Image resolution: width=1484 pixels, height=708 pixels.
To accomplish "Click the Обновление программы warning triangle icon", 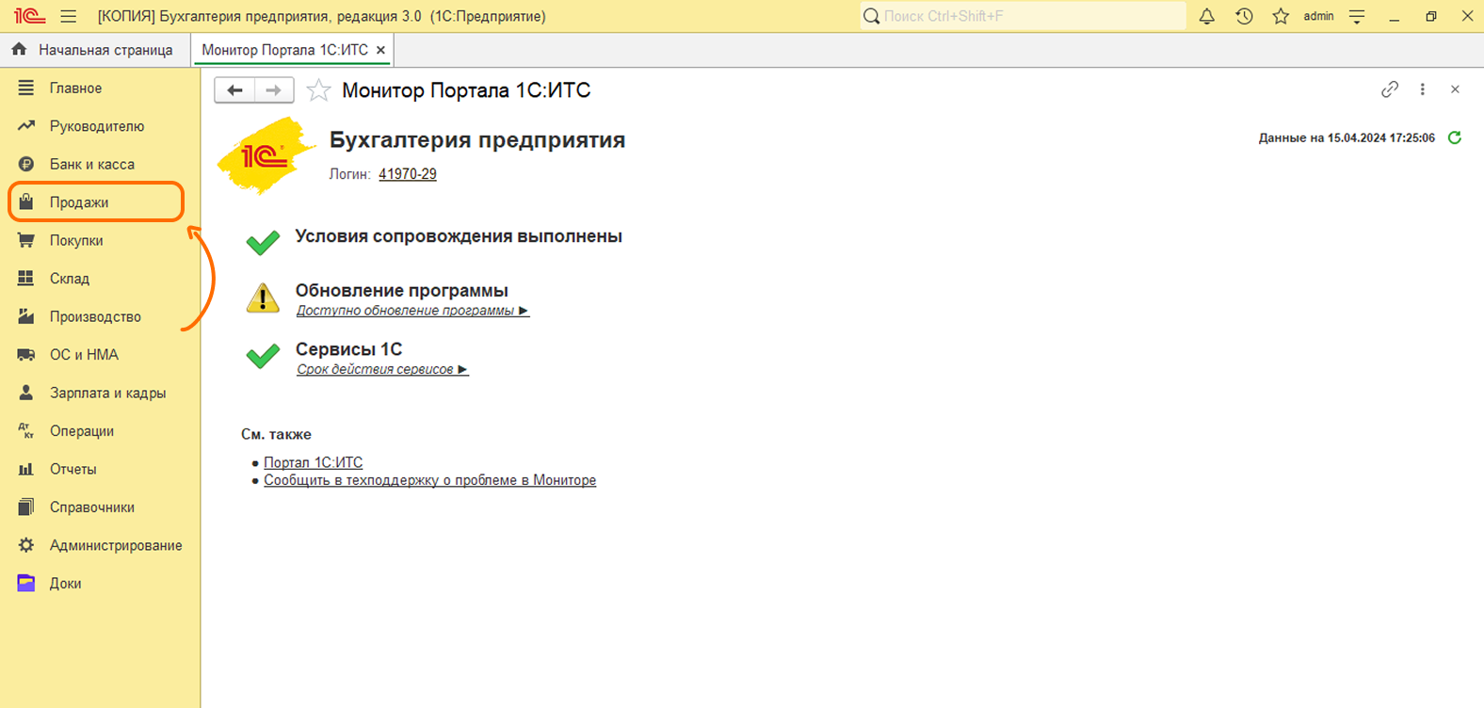I will coord(263,298).
